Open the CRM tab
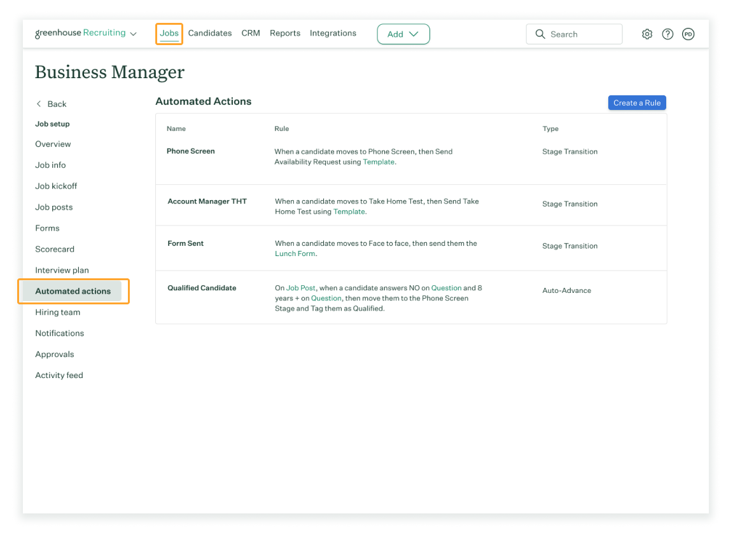740x542 pixels. coord(251,33)
